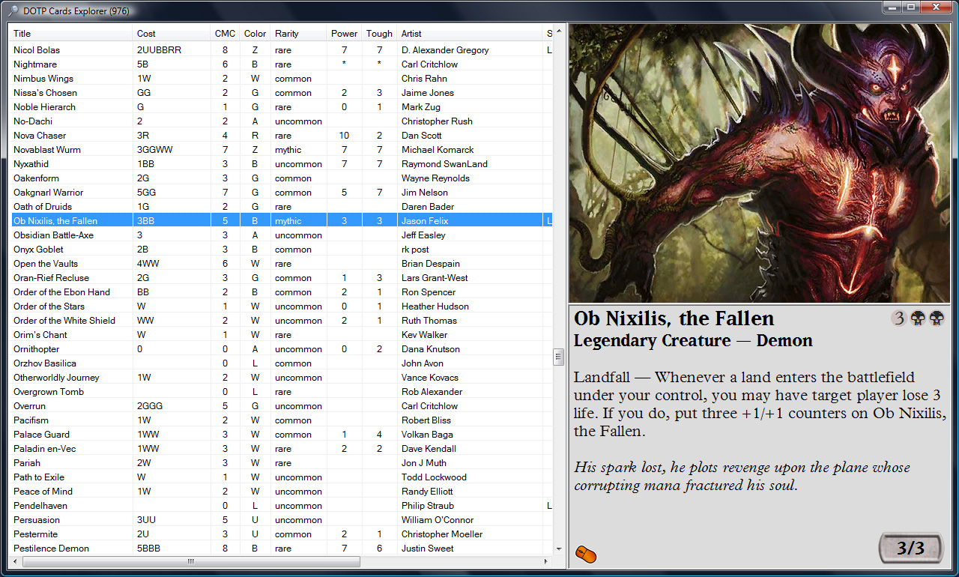Sort by Artist column header

coord(470,34)
